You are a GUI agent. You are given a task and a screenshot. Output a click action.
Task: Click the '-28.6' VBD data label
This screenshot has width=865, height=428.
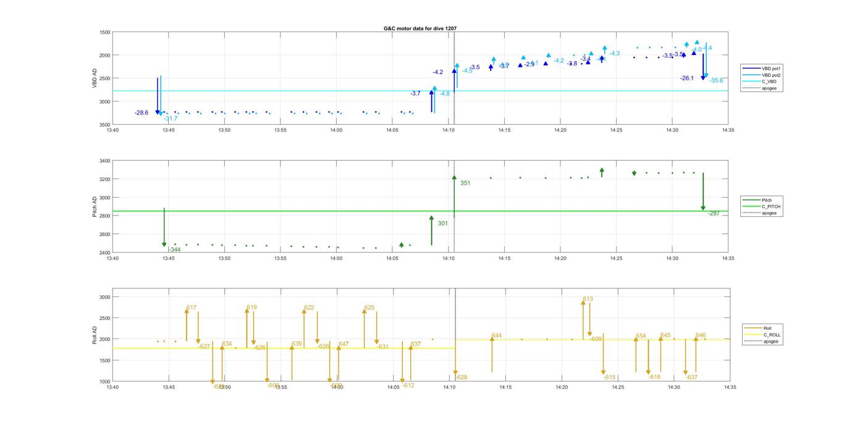pyautogui.click(x=141, y=112)
